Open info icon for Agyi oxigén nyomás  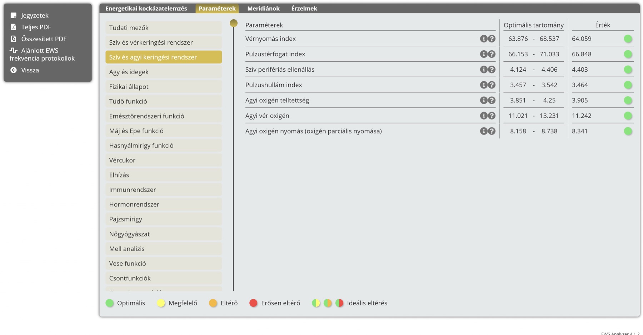[483, 131]
